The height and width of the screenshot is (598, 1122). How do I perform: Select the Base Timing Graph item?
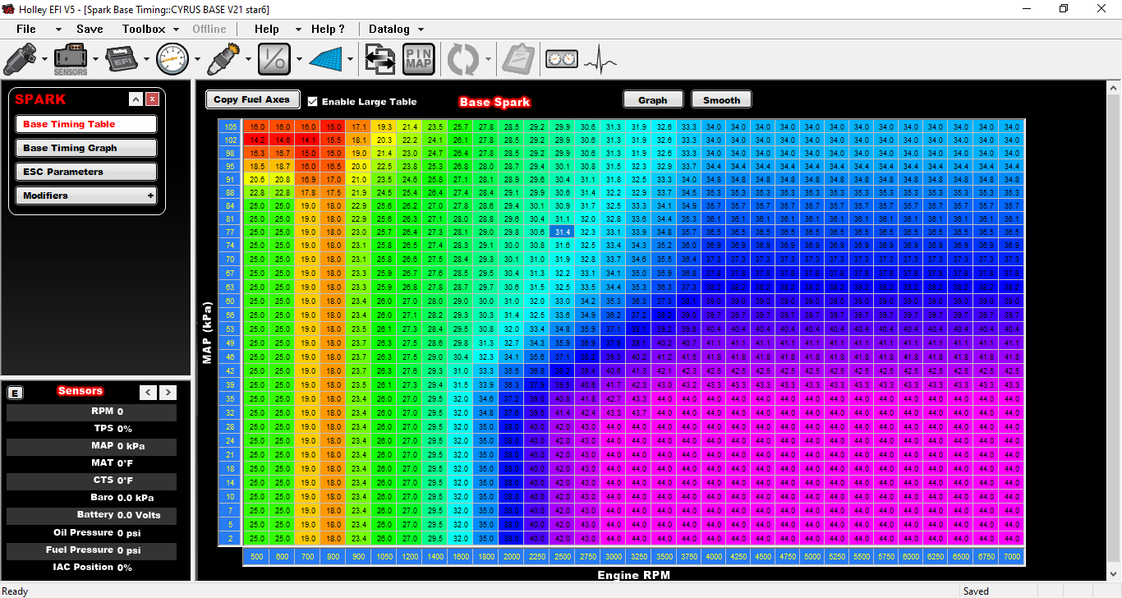point(85,148)
